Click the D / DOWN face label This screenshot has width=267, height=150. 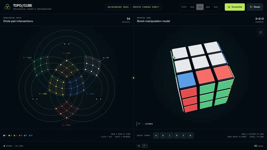(x=43, y=94)
